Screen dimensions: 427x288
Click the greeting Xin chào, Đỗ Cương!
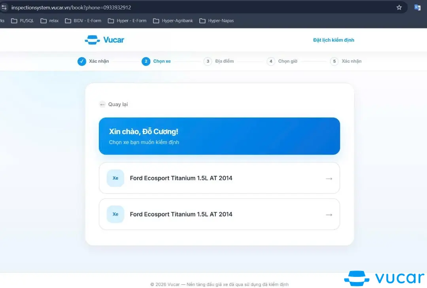click(x=144, y=132)
